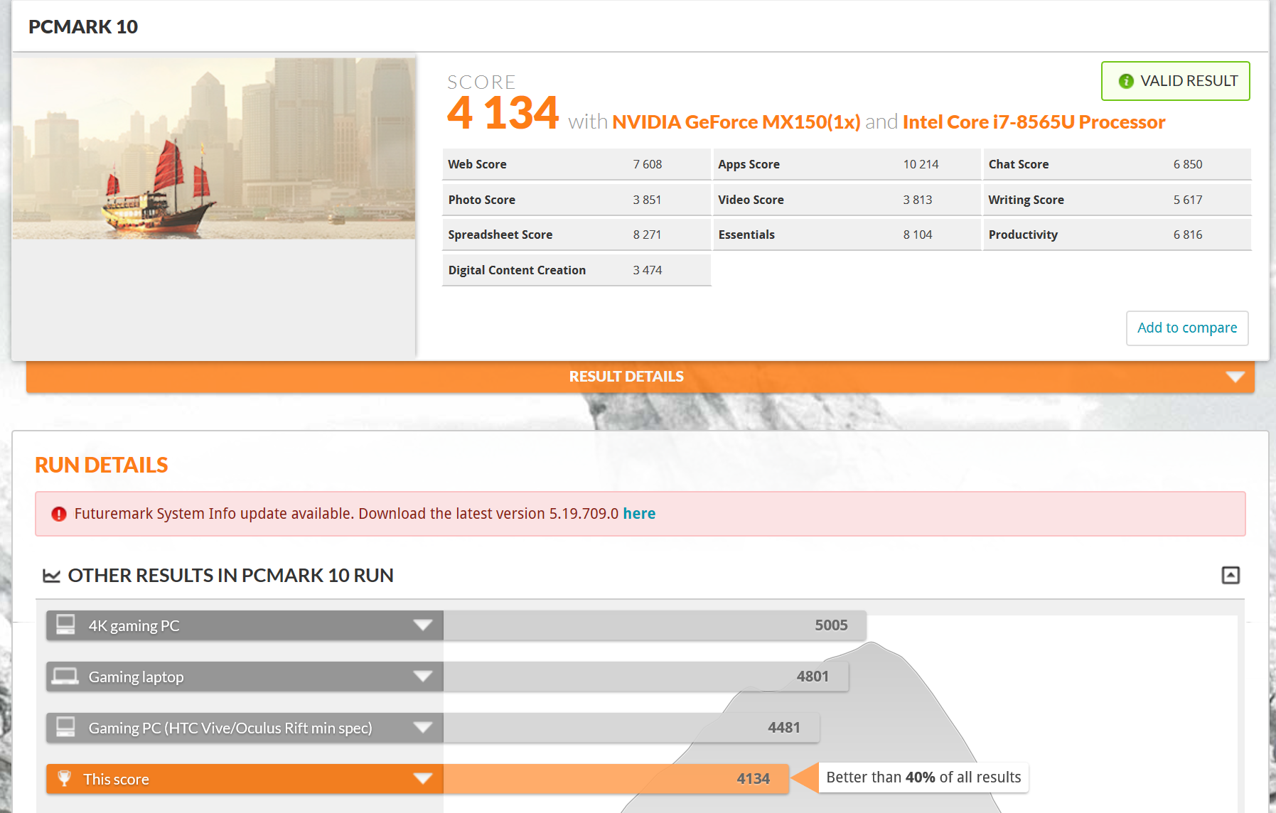This screenshot has width=1276, height=813.
Task: Expand the 4K gaming PC dropdown arrow
Action: 423,625
